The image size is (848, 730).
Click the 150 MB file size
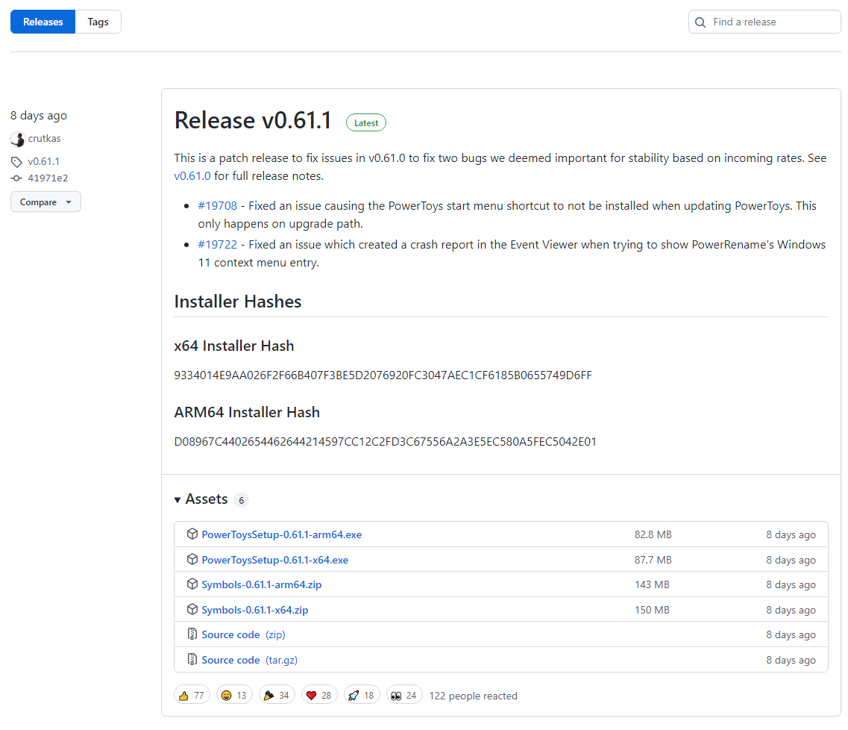(x=652, y=610)
